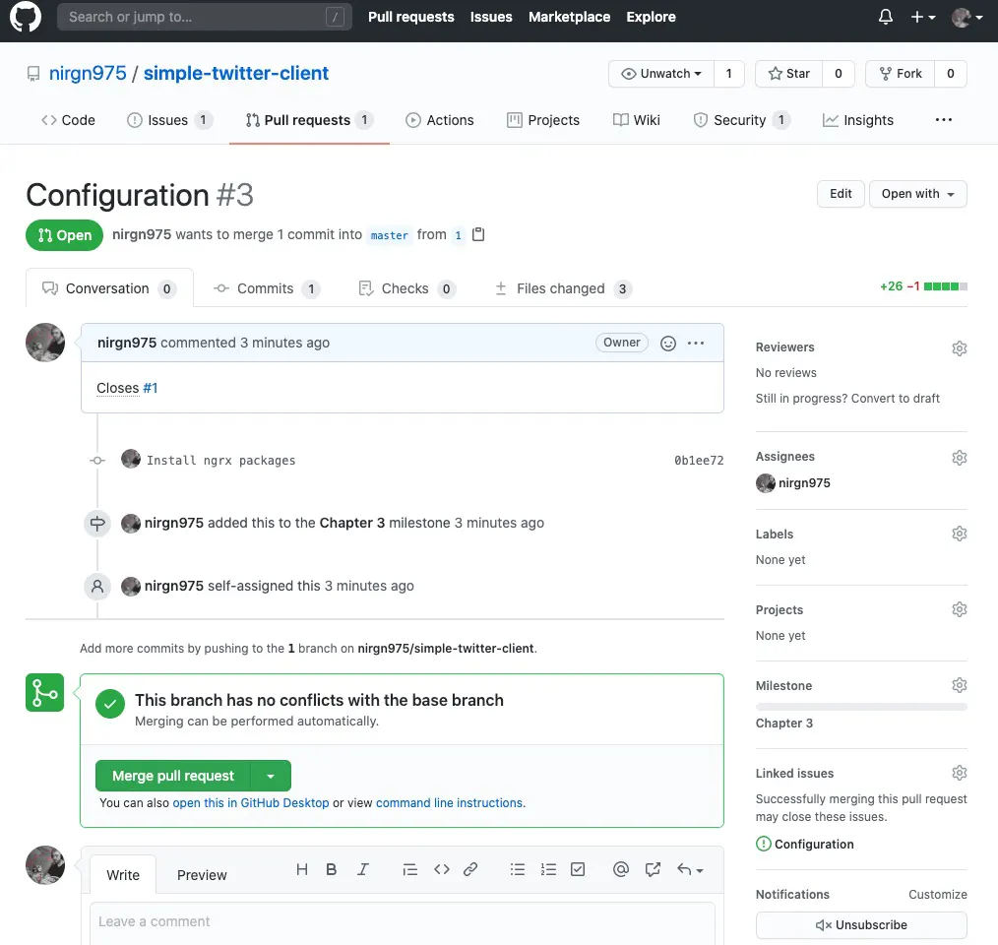The image size is (998, 945).
Task: Open the Preview tab of the comment editor
Action: pyautogui.click(x=202, y=874)
